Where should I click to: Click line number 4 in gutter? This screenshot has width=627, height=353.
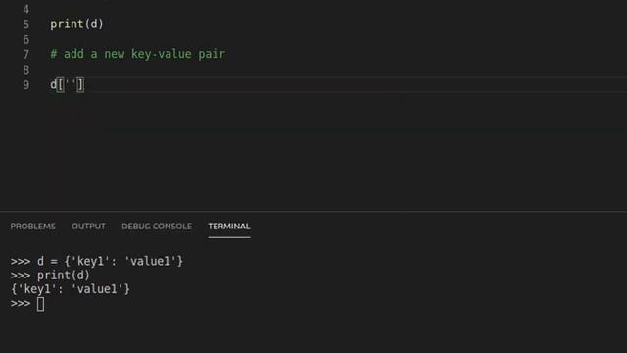[26, 9]
